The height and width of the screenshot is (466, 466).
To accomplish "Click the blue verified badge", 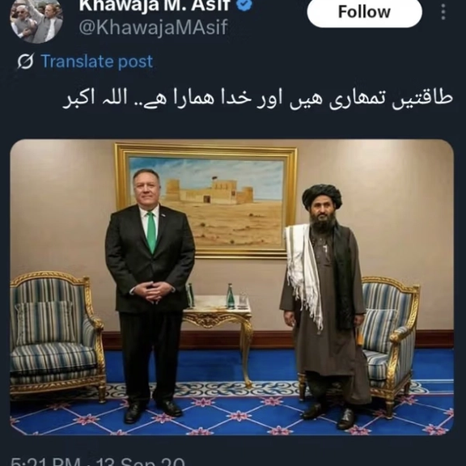I will [245, 5].
